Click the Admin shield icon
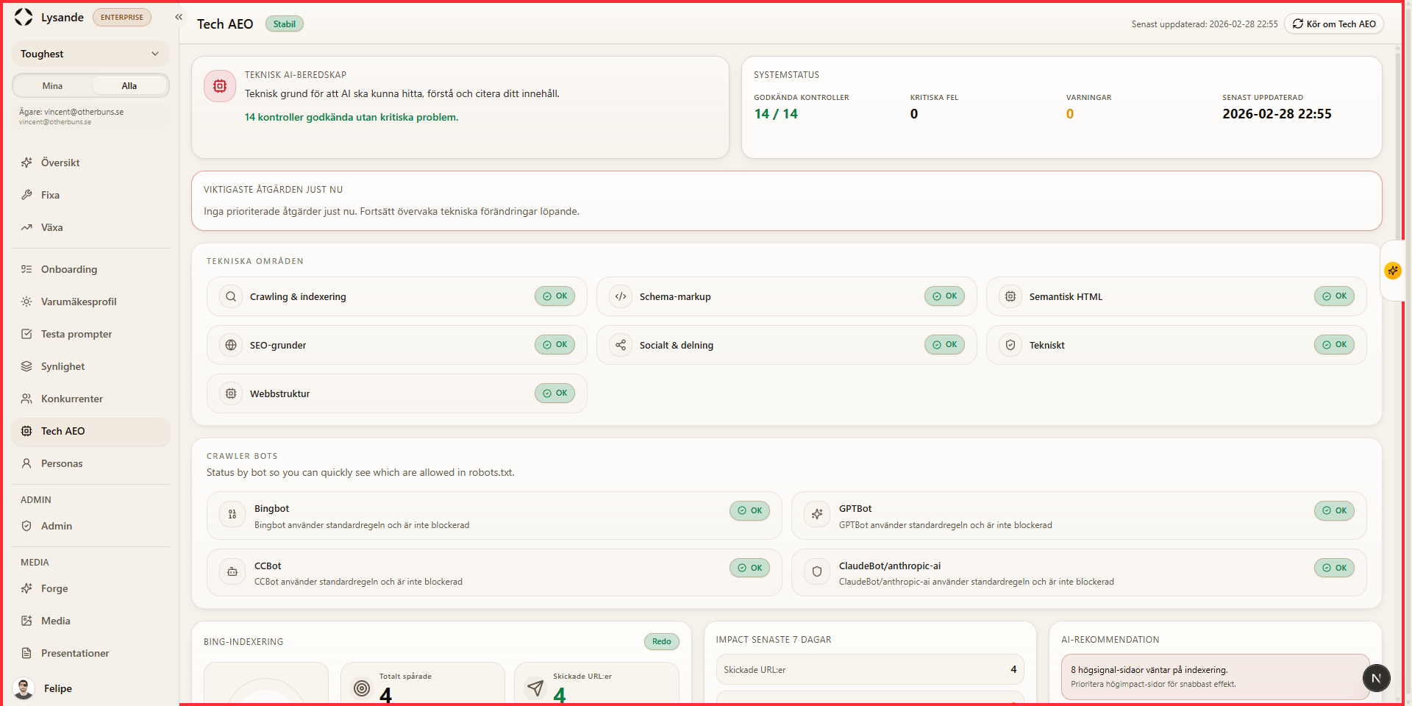 click(26, 526)
